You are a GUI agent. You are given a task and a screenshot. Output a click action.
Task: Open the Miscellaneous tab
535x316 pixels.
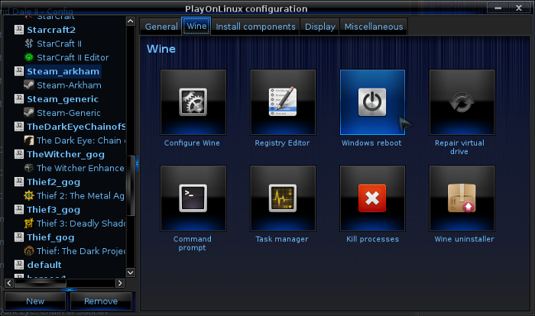[374, 27]
